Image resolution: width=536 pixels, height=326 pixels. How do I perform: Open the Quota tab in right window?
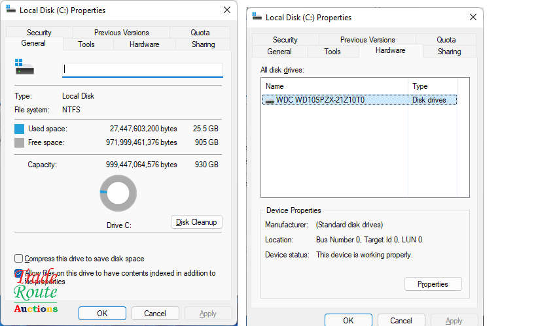[x=446, y=40]
